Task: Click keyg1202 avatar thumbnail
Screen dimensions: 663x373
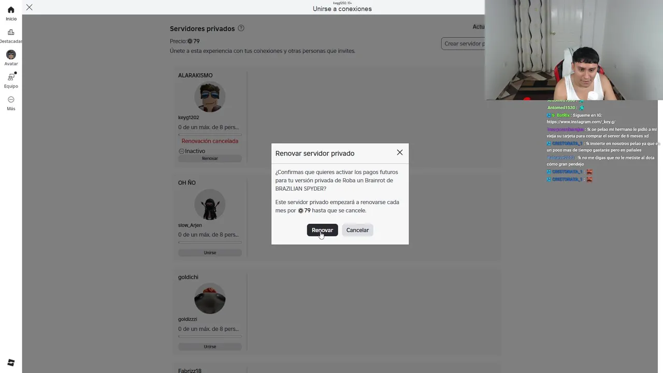Action: point(210,97)
